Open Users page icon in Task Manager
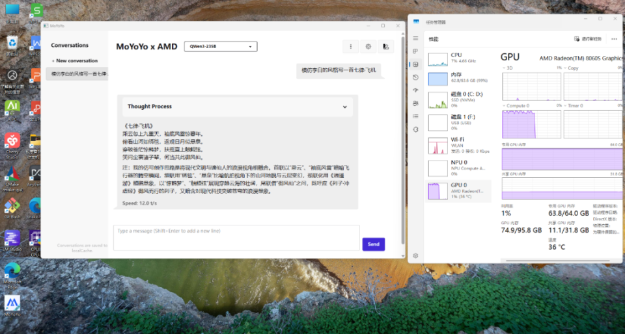This screenshot has width=625, height=334. tap(416, 103)
